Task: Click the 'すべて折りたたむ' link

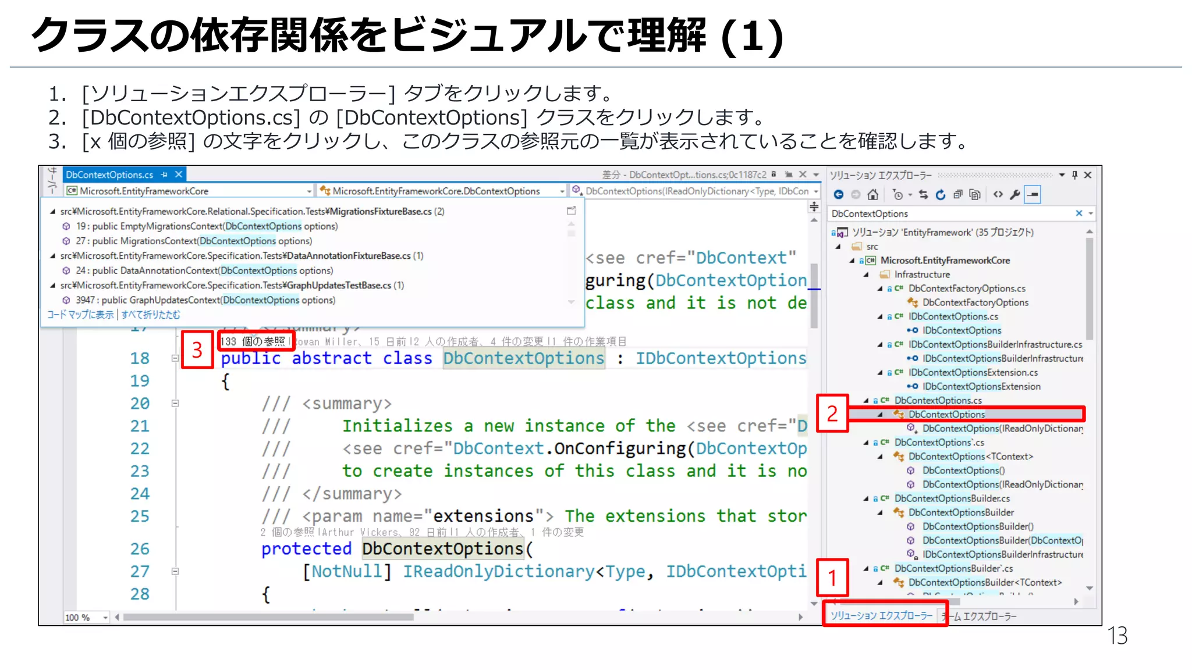Action: [x=151, y=315]
